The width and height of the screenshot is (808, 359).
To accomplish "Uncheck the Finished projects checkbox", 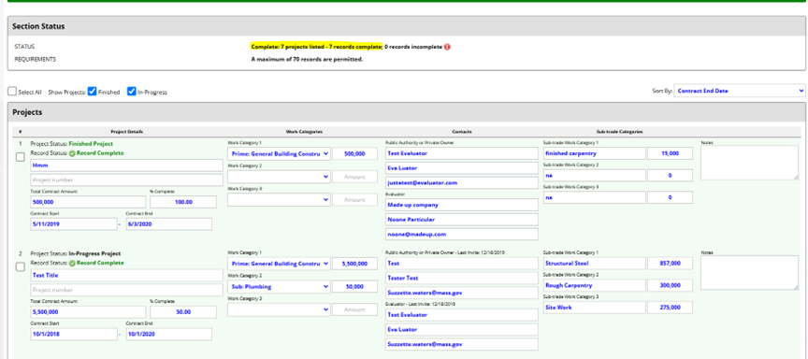I will tap(92, 92).
